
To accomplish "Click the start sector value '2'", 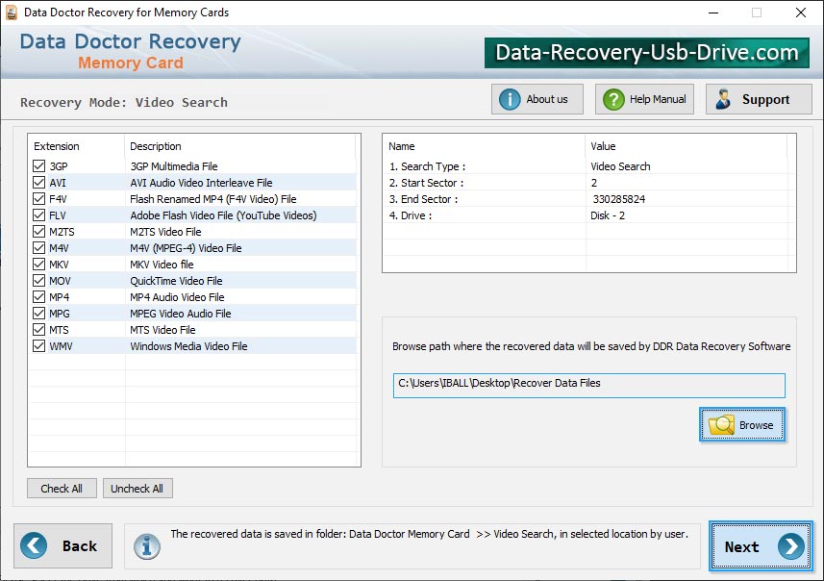I will pos(594,183).
